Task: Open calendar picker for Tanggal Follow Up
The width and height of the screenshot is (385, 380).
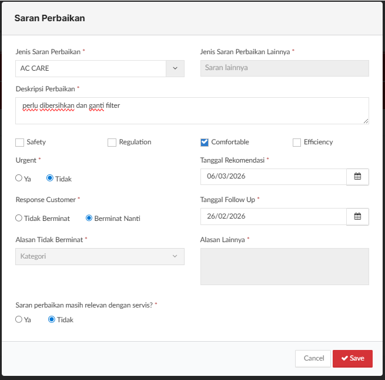Action: pos(357,216)
